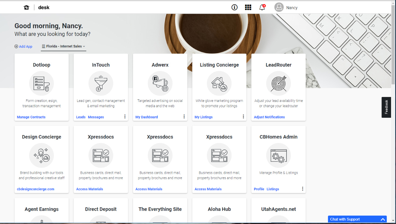
Task: Click the Dotloop document icon
Action: [41, 83]
